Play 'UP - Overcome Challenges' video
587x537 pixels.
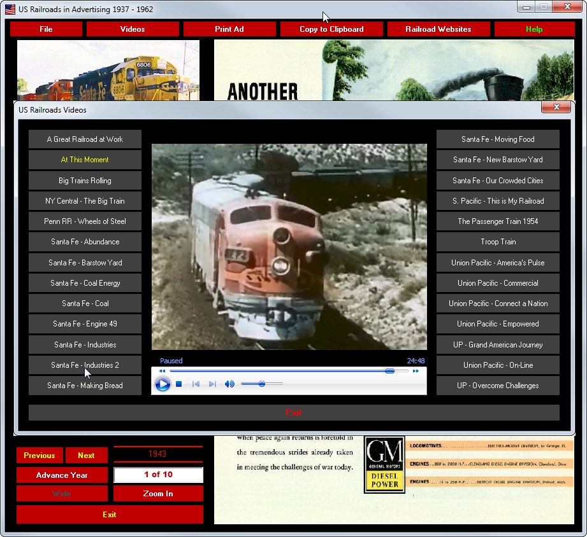coord(498,386)
